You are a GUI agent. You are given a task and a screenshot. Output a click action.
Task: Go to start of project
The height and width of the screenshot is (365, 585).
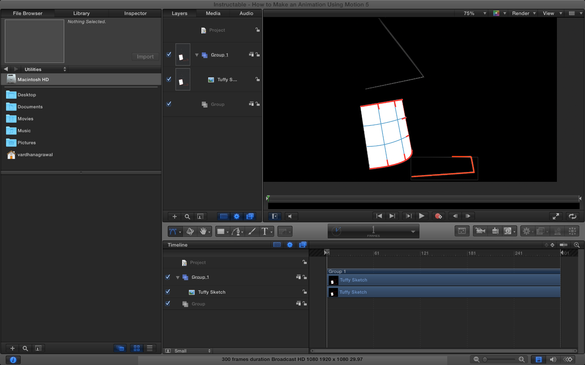click(x=379, y=216)
